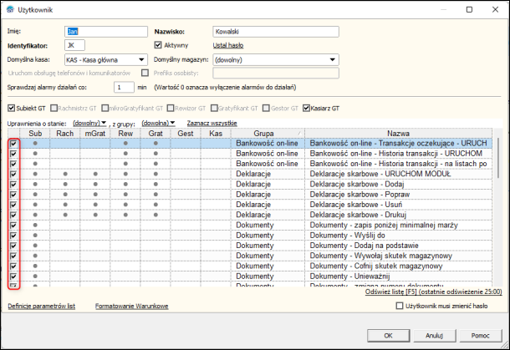
Task: Click the Ustal hasło link
Action: pyautogui.click(x=227, y=45)
